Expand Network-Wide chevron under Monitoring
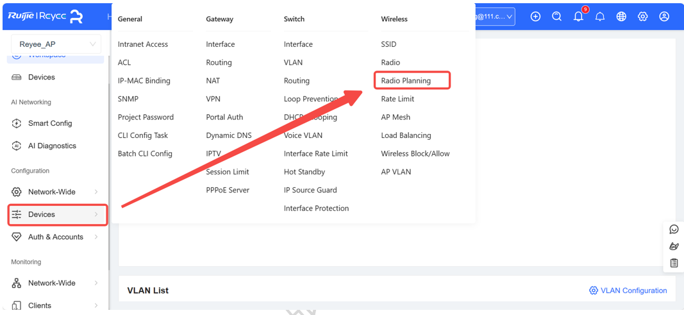Viewport: 684px width, 315px height. click(x=96, y=283)
